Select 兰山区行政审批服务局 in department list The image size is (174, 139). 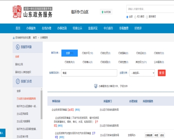(x=26, y=99)
